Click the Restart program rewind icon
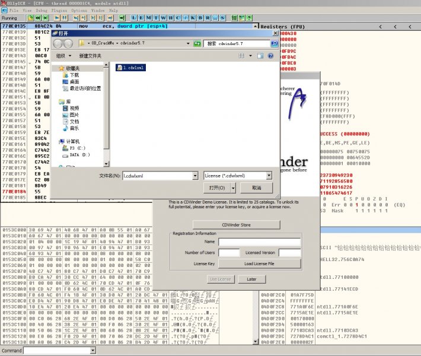The height and width of the screenshot is (356, 421). [x=38, y=18]
